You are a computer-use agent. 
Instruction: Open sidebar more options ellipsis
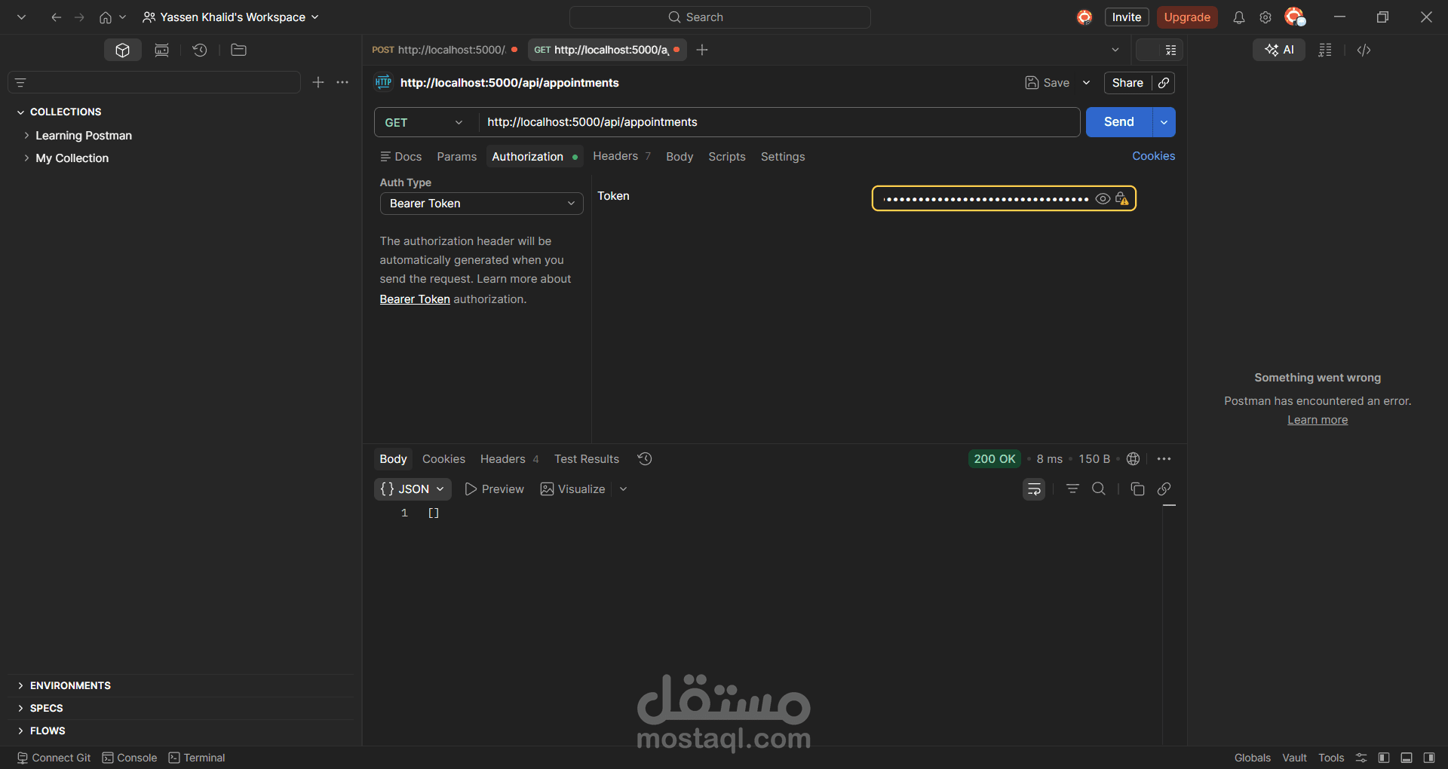point(342,82)
